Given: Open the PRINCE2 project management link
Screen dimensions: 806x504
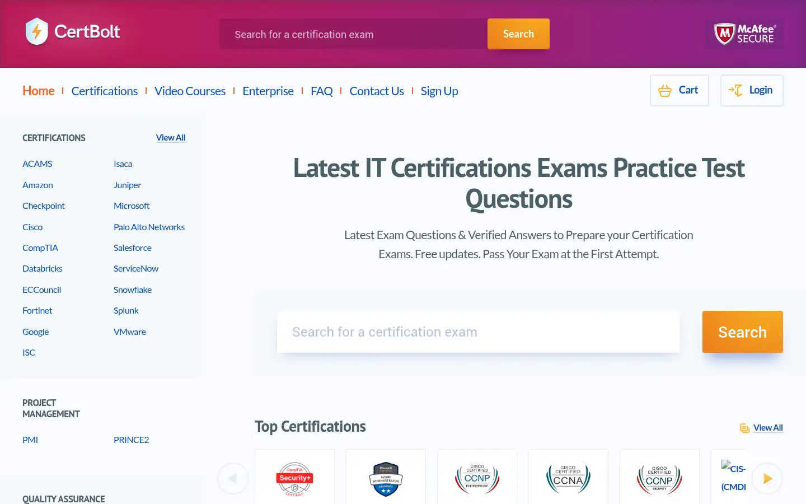Looking at the screenshot, I should [132, 440].
